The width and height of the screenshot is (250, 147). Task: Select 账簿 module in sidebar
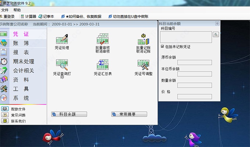click(x=21, y=43)
